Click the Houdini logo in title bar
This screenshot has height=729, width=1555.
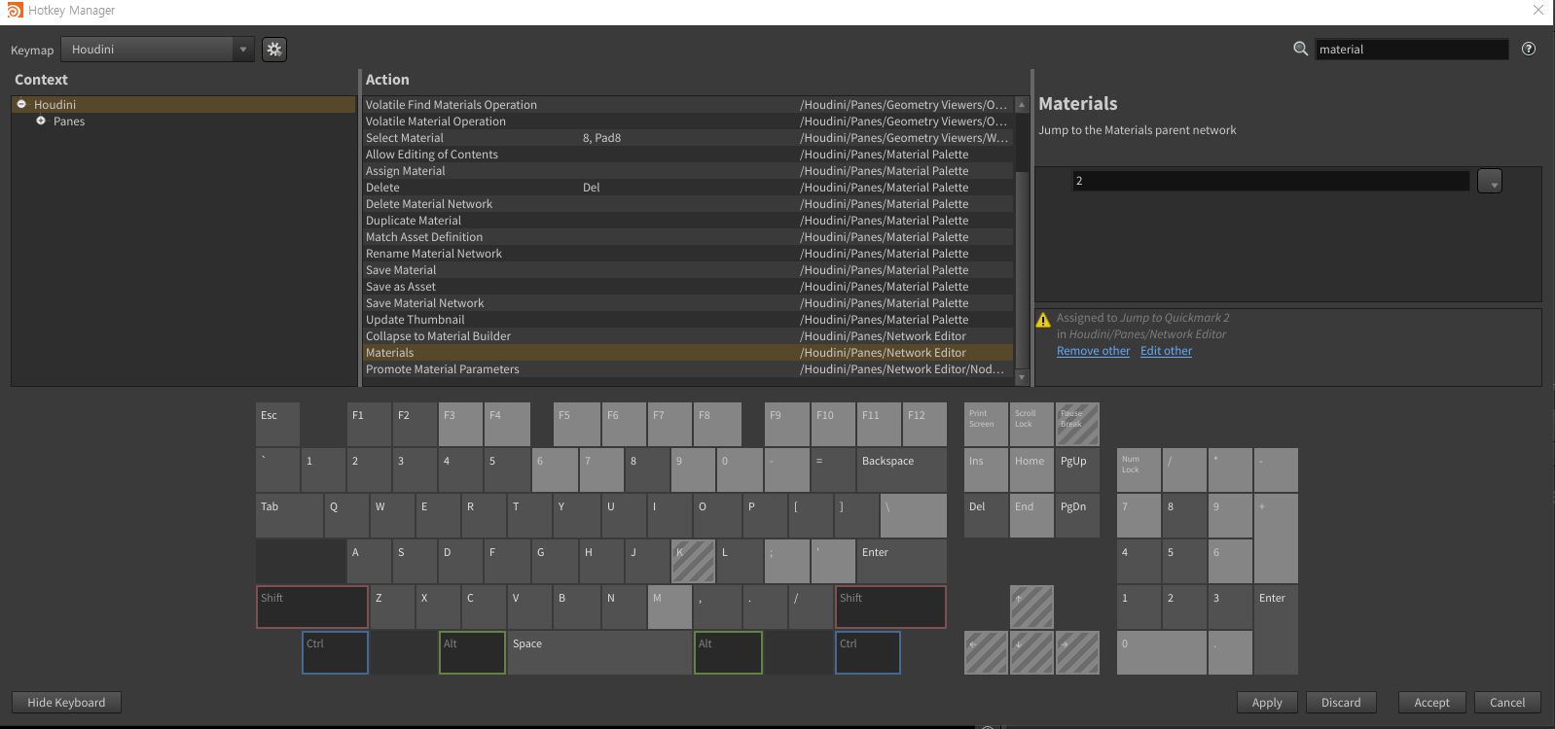pyautogui.click(x=15, y=11)
